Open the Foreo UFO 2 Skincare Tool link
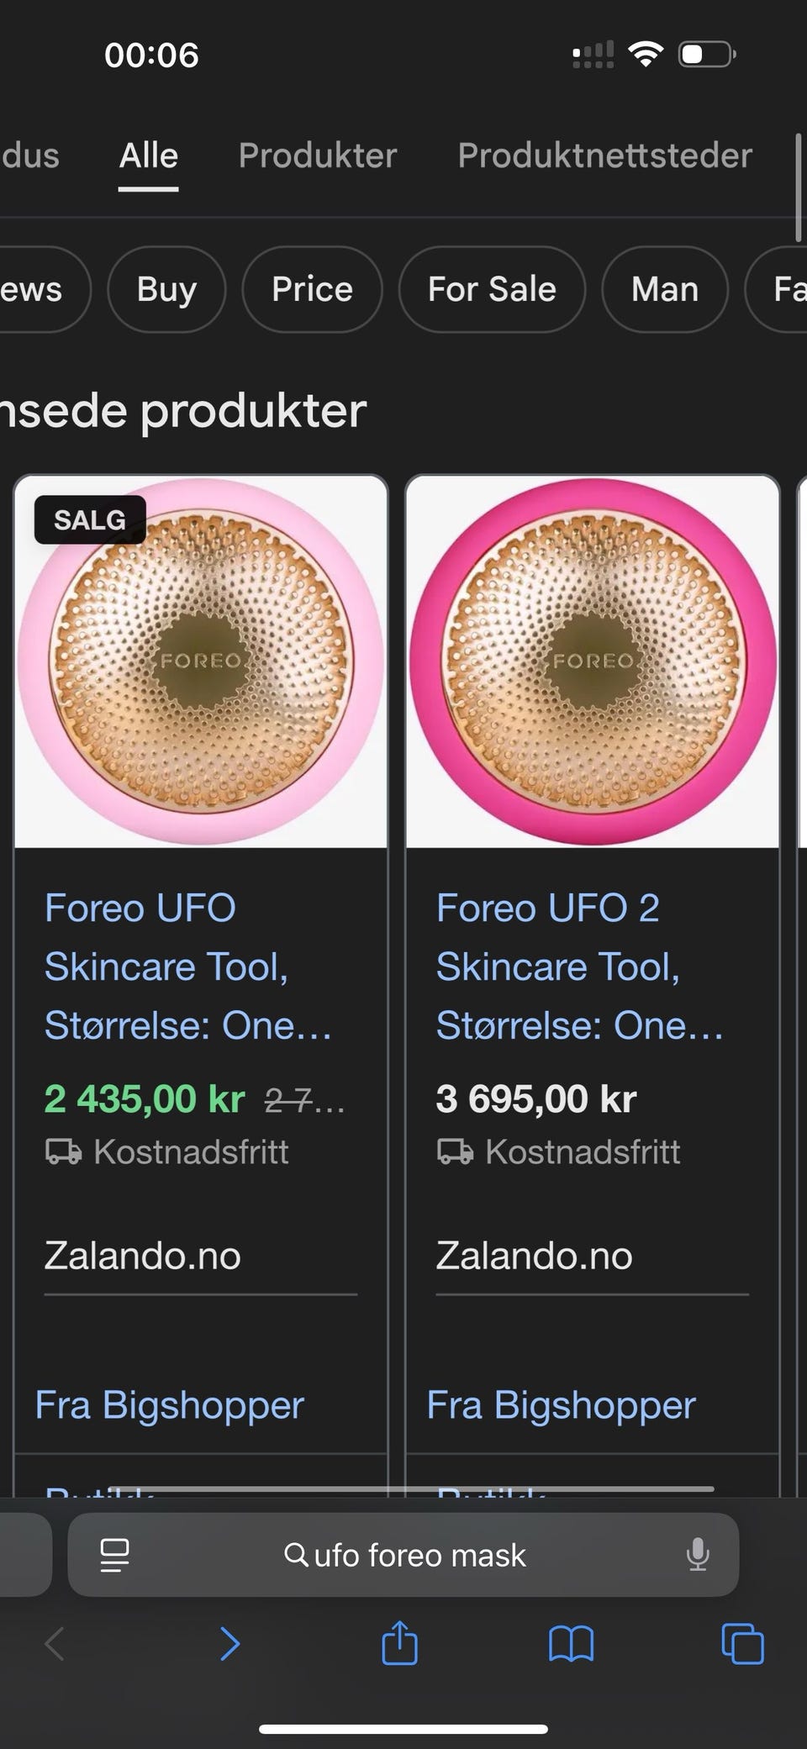Image resolution: width=807 pixels, height=1749 pixels. [x=579, y=967]
